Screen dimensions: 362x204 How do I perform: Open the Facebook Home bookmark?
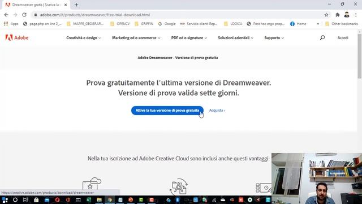click(298, 24)
